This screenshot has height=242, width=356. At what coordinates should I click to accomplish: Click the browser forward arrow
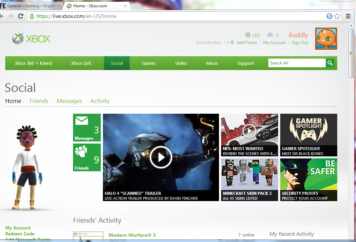click(x=10, y=16)
